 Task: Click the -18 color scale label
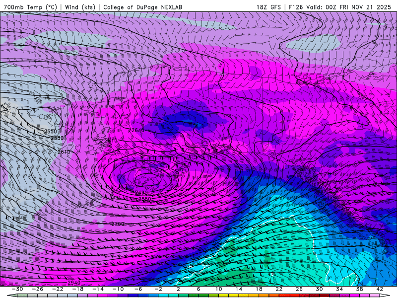point(78,289)
